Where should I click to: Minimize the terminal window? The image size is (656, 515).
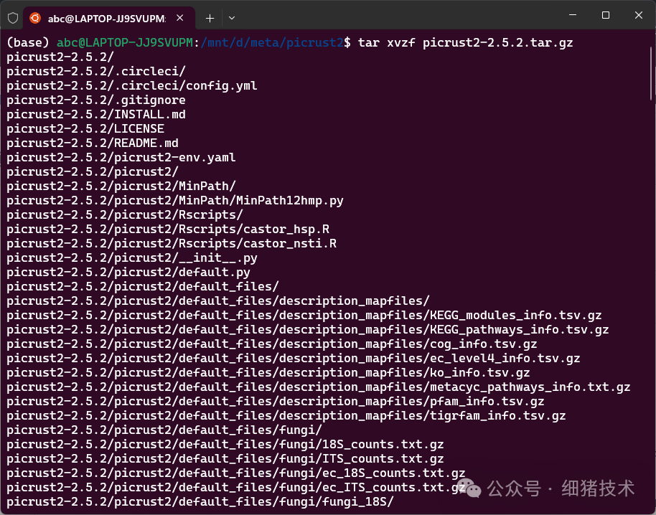[x=573, y=16]
